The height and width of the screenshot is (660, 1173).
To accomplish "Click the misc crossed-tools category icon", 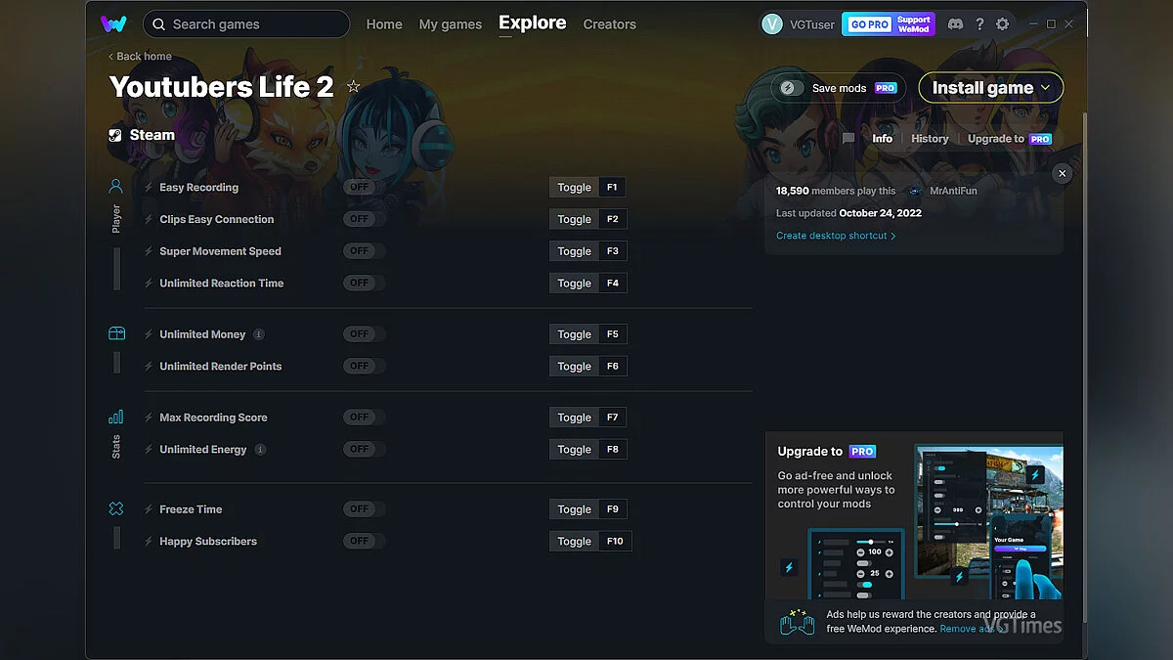I will 115,508.
